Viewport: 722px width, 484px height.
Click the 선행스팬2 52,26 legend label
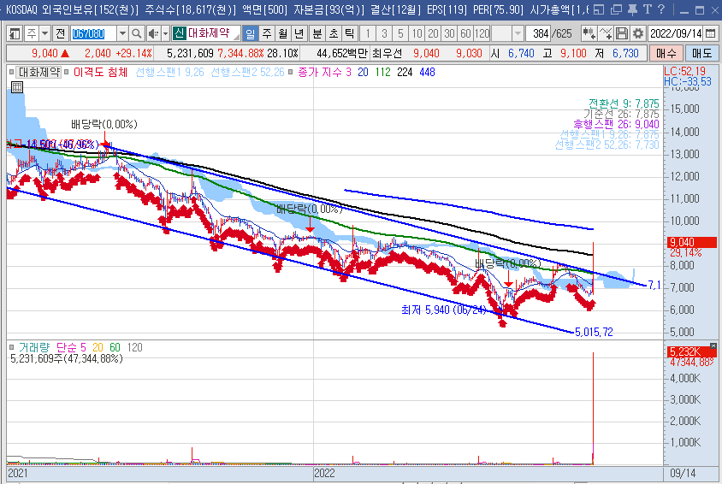click(x=247, y=72)
